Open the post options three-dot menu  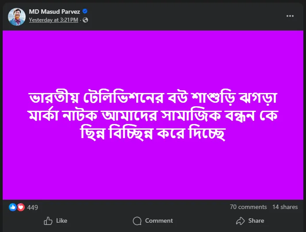290,16
